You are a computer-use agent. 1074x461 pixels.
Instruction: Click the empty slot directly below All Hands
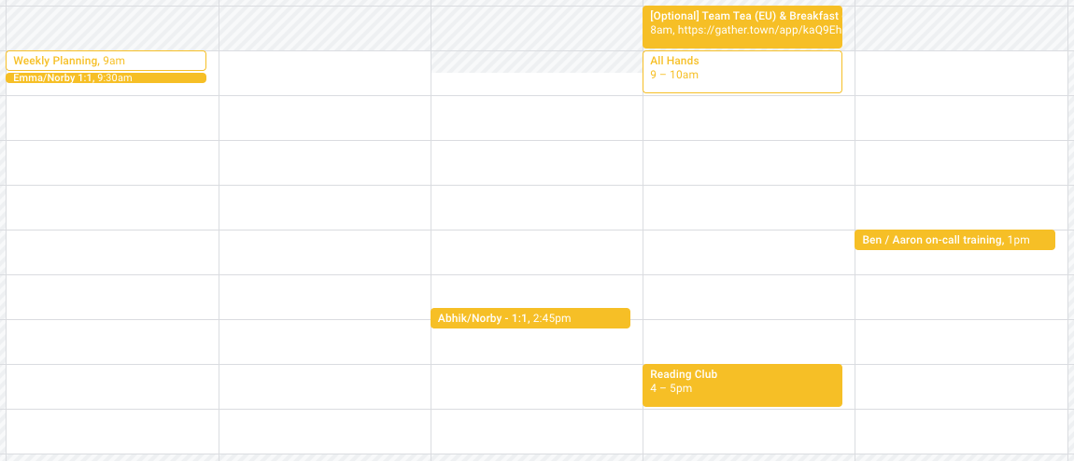point(748,118)
